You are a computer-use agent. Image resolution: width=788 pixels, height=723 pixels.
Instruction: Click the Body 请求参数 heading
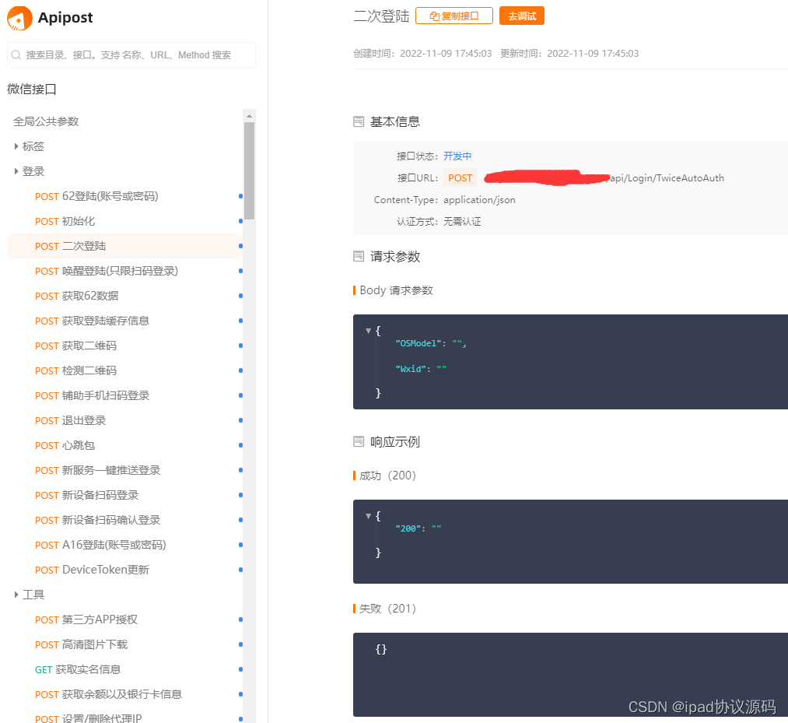point(396,290)
